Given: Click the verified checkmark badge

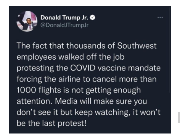Looking at the screenshot, I should point(93,18).
